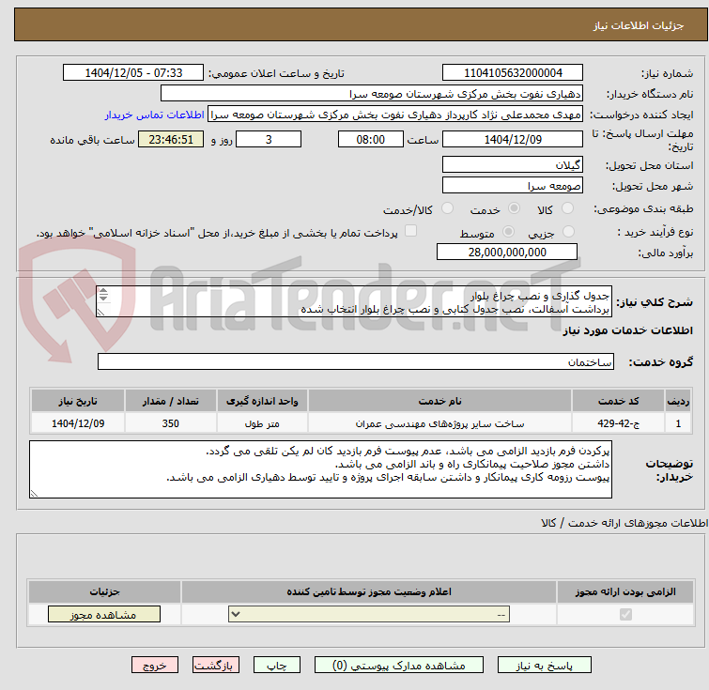
Task: Click the 'خروج' exit button
Action: (x=155, y=666)
